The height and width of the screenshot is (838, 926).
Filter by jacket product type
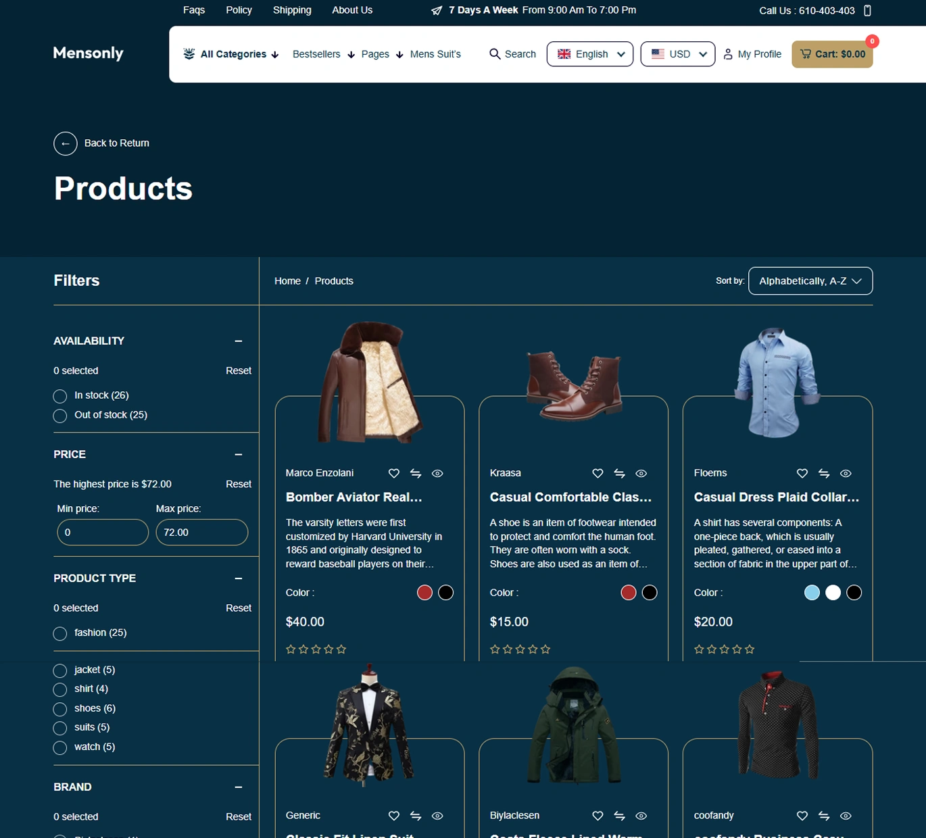(x=60, y=670)
